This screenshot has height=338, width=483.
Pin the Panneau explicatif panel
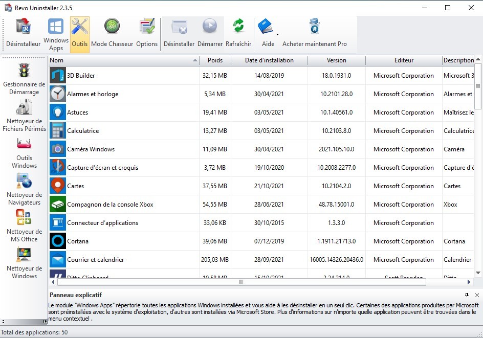(x=467, y=295)
